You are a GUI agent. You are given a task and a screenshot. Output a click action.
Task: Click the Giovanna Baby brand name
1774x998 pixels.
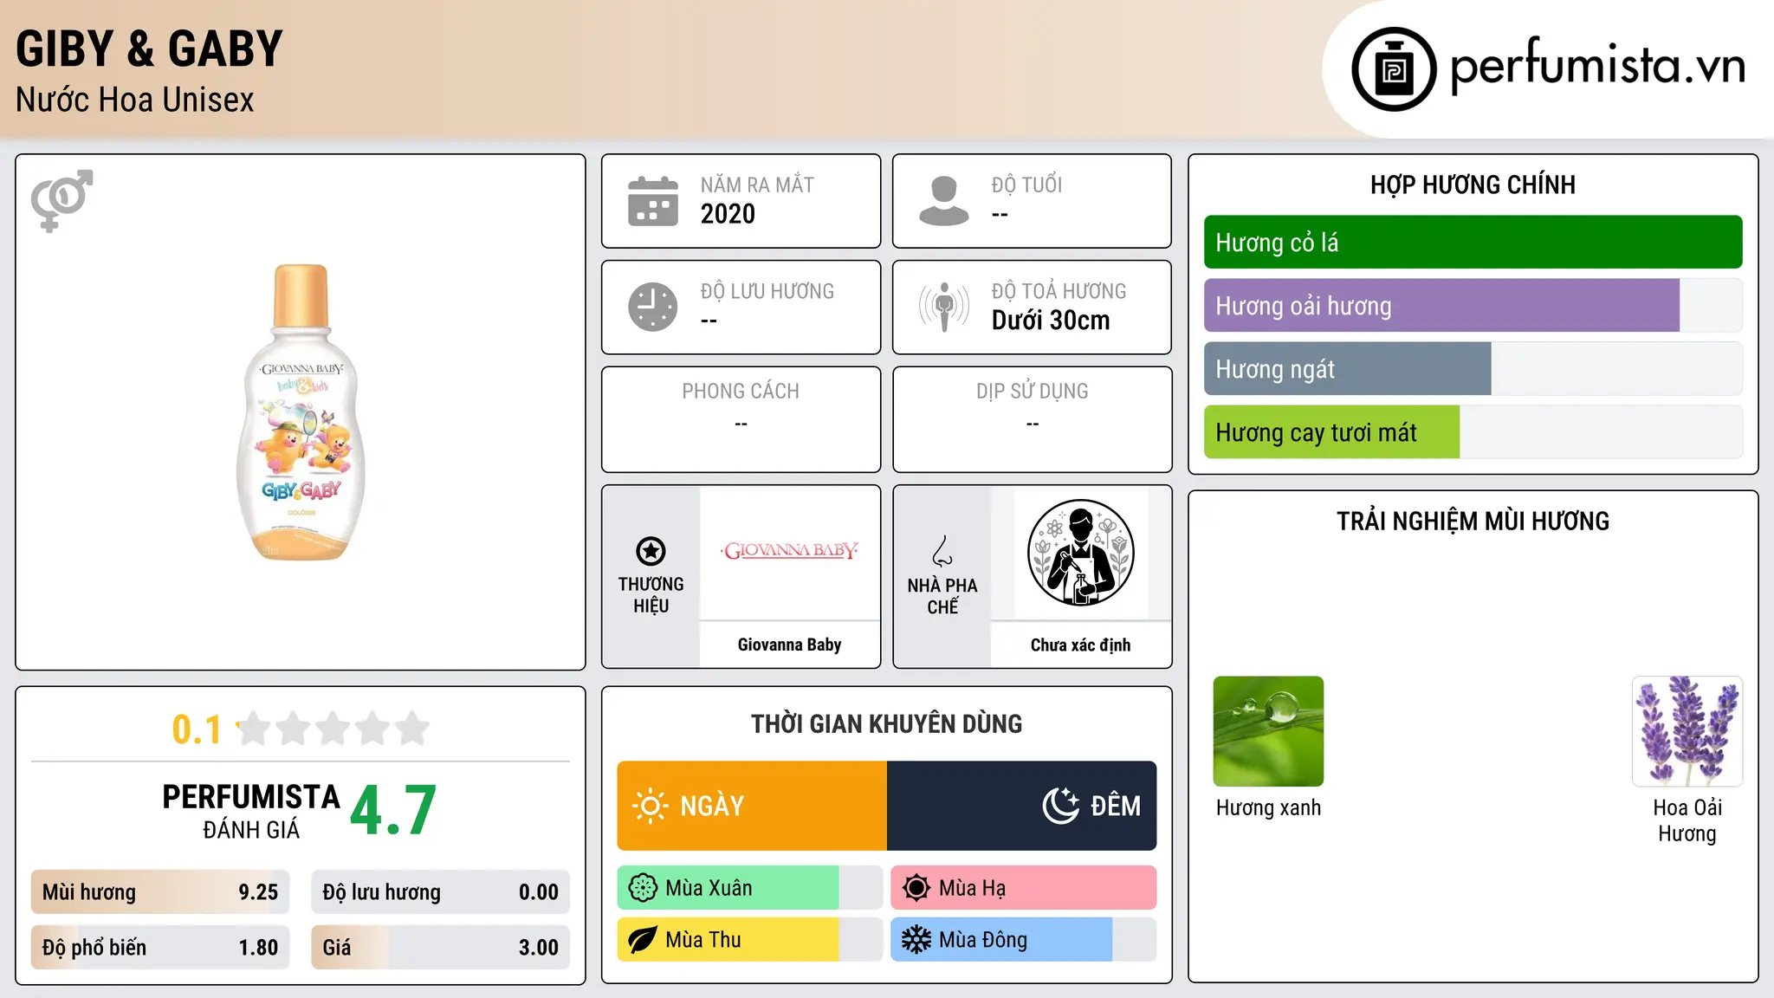coord(789,645)
